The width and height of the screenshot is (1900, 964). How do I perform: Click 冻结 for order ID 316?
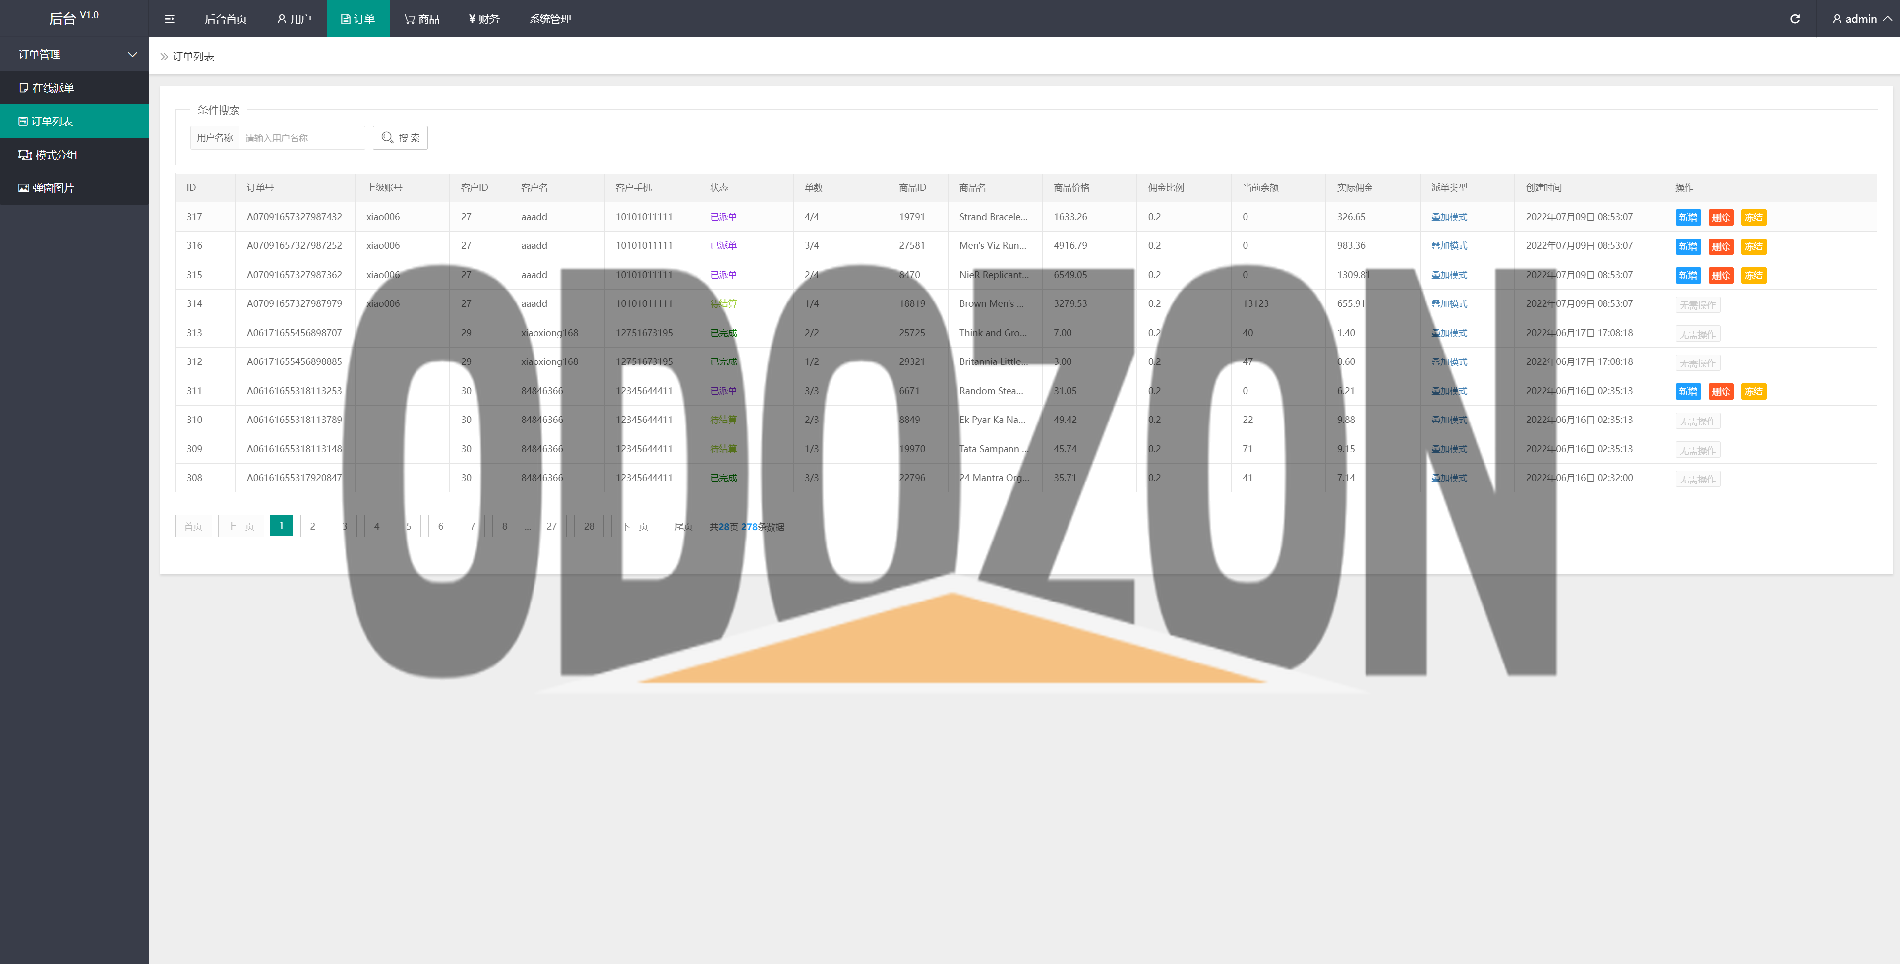click(x=1753, y=246)
